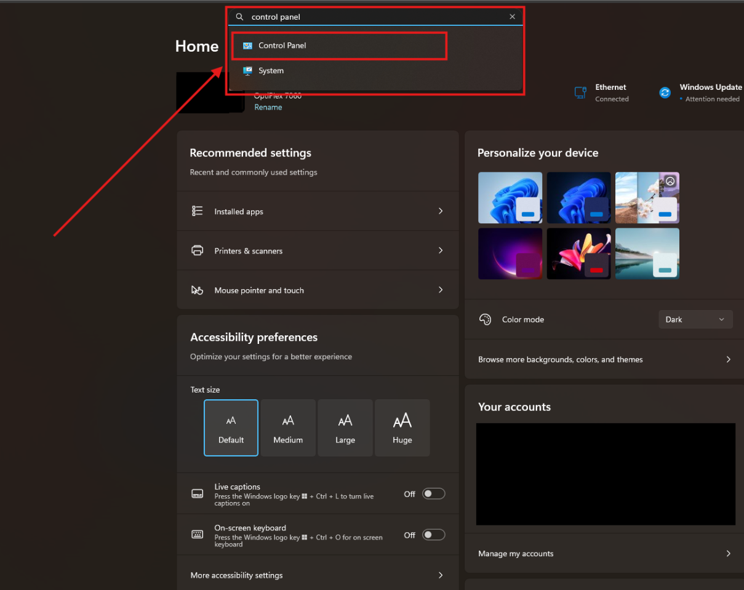Enable the On-screen keyboard
This screenshot has height=590, width=744.
[433, 535]
